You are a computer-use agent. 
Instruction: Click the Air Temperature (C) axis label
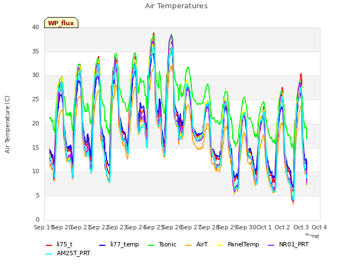click(x=7, y=124)
